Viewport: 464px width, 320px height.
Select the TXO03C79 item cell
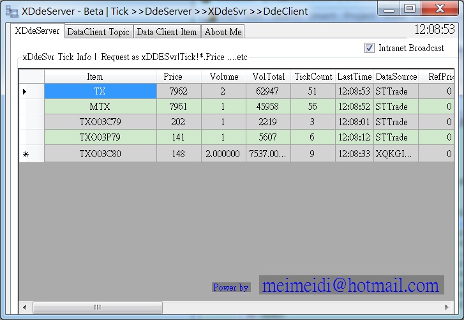[x=100, y=122]
